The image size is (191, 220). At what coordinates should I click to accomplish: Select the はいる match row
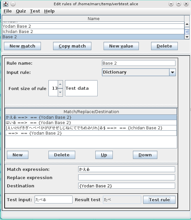[x=91, y=123]
